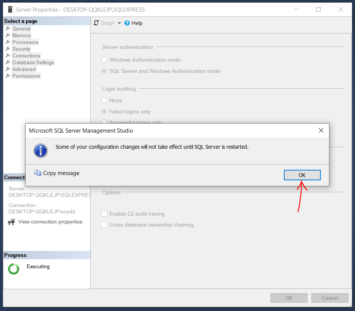Open the Processors page
This screenshot has height=311, width=355.
[x=25, y=42]
